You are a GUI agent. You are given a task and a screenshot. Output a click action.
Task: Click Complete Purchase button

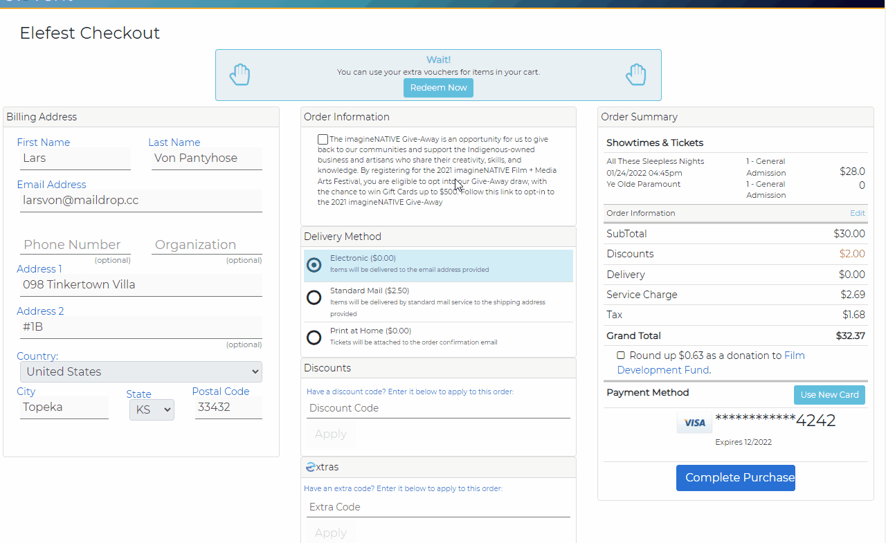pyautogui.click(x=735, y=478)
